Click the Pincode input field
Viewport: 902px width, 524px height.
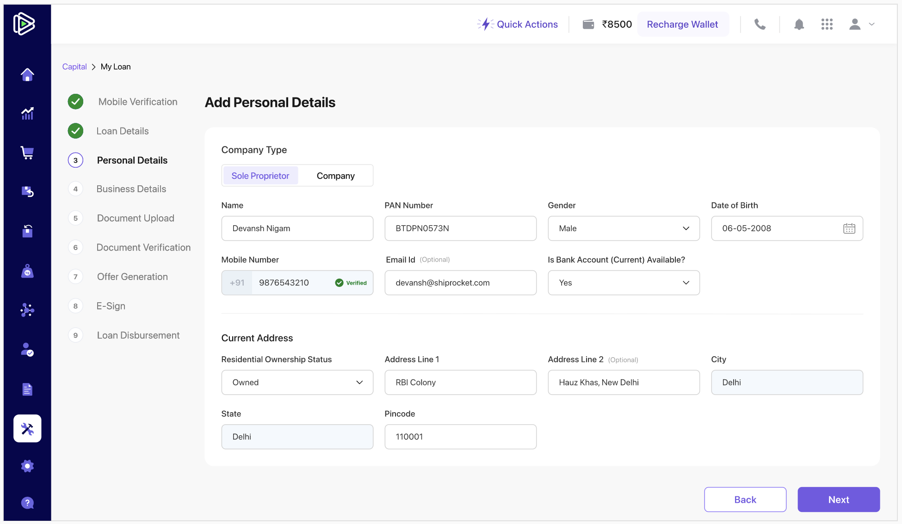click(x=460, y=437)
